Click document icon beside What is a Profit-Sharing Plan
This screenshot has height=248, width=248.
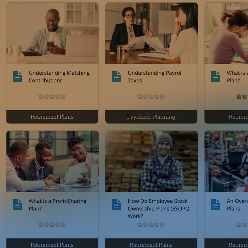[x=17, y=205]
